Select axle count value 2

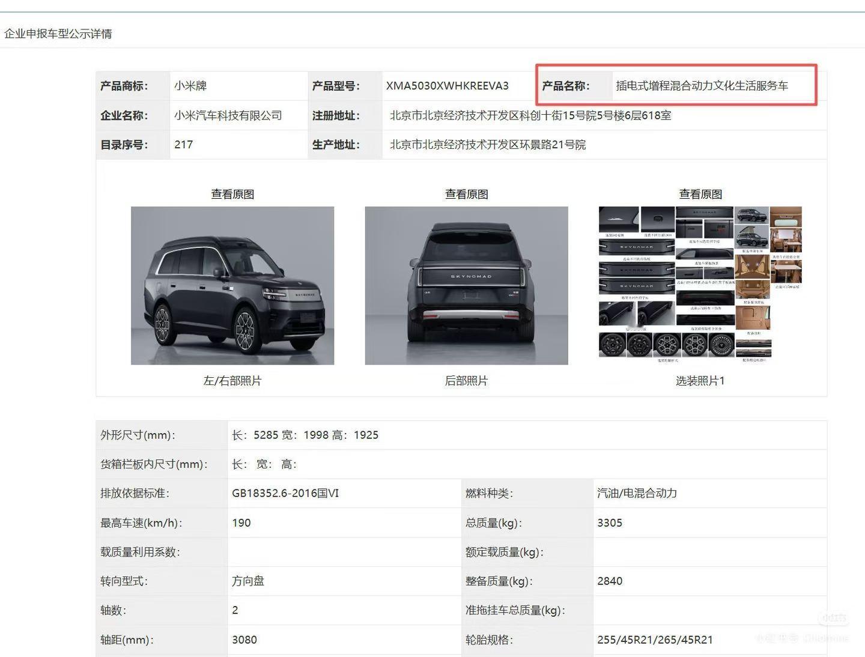(x=235, y=610)
